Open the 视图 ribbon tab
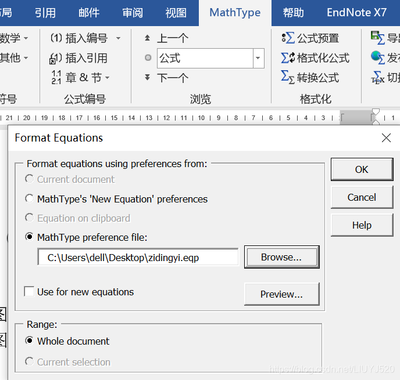 coord(176,12)
